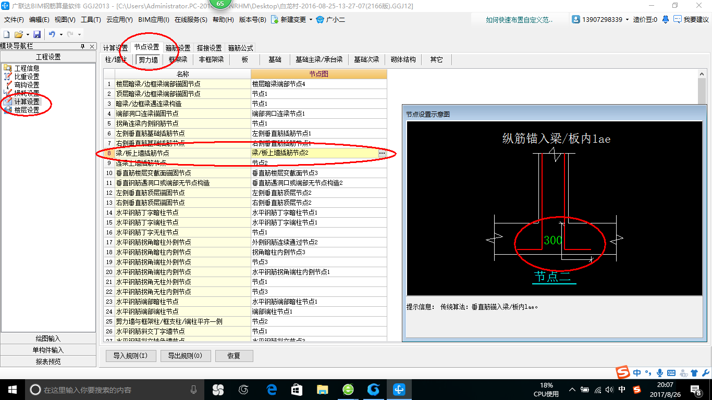Click the 我要建议 chat bubble icon
This screenshot has width=712, height=400.
678,19
